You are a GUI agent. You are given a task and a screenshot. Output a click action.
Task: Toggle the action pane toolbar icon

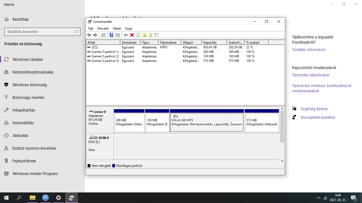click(x=118, y=35)
